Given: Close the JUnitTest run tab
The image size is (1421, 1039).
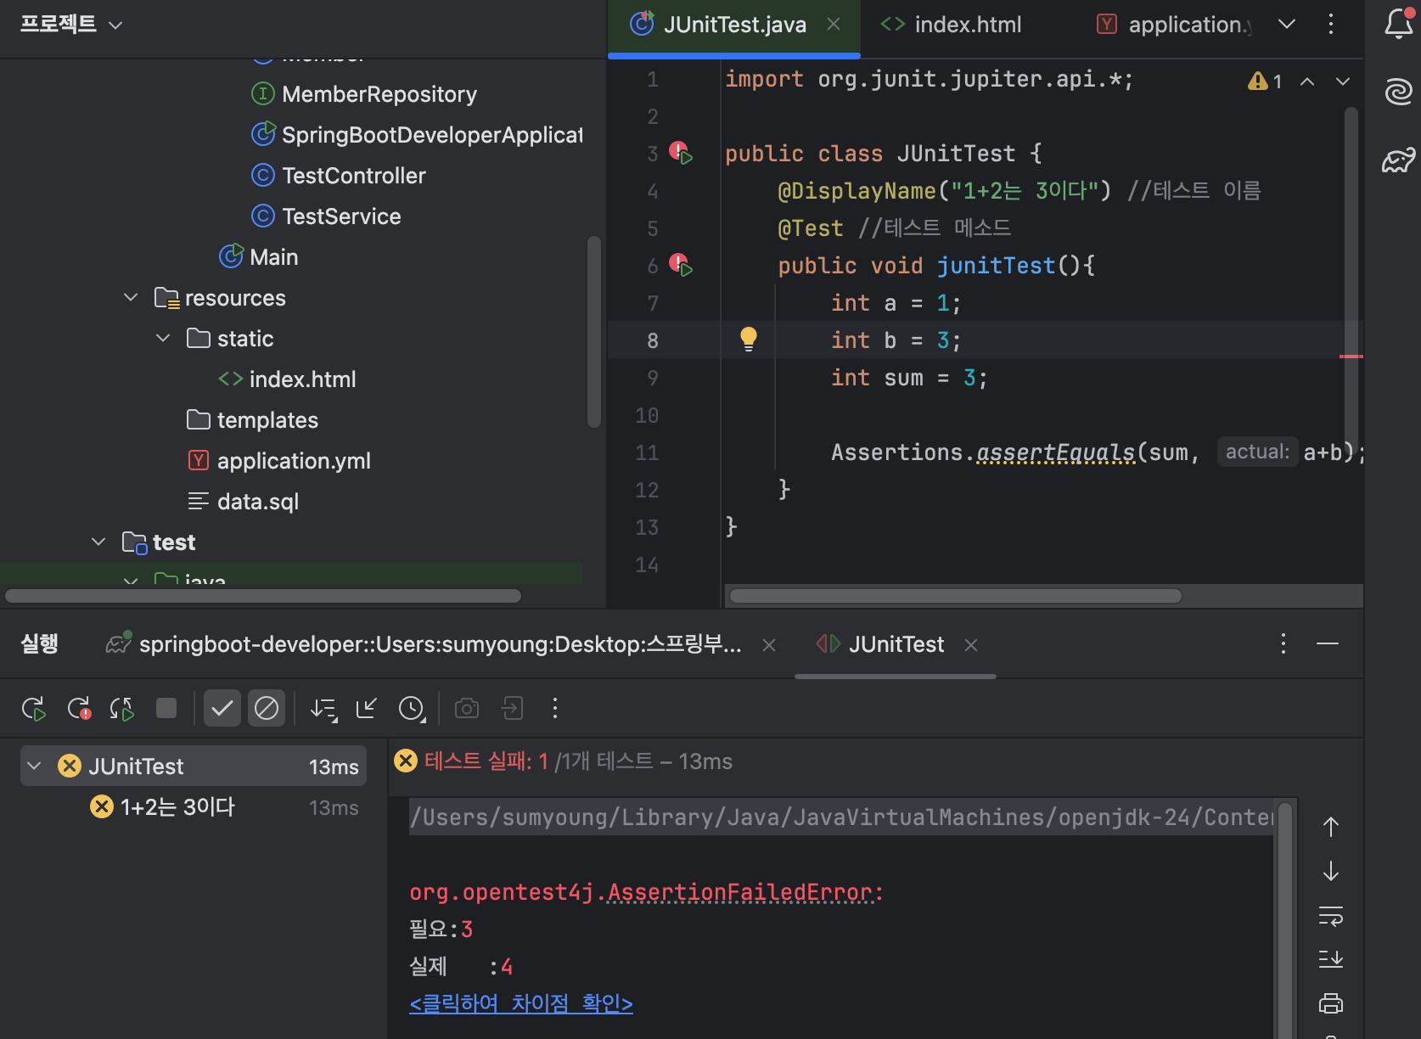Looking at the screenshot, I should pyautogui.click(x=971, y=645).
